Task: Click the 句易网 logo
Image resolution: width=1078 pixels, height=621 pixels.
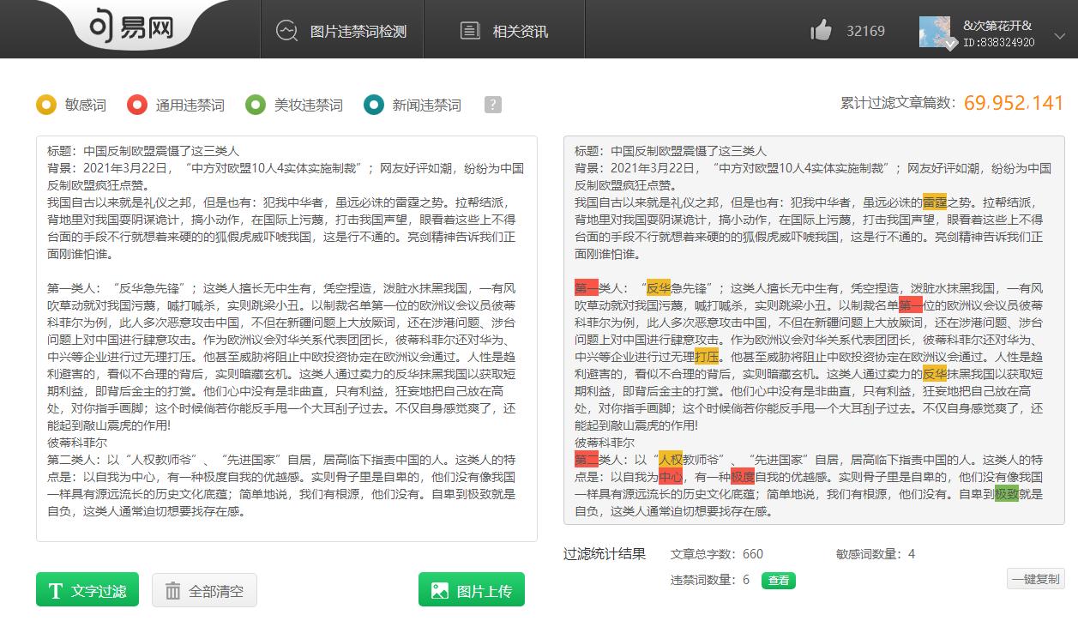Action: click(x=133, y=27)
